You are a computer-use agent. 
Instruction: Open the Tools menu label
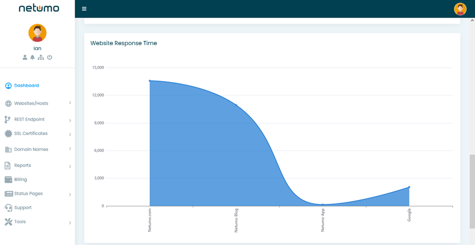20,222
